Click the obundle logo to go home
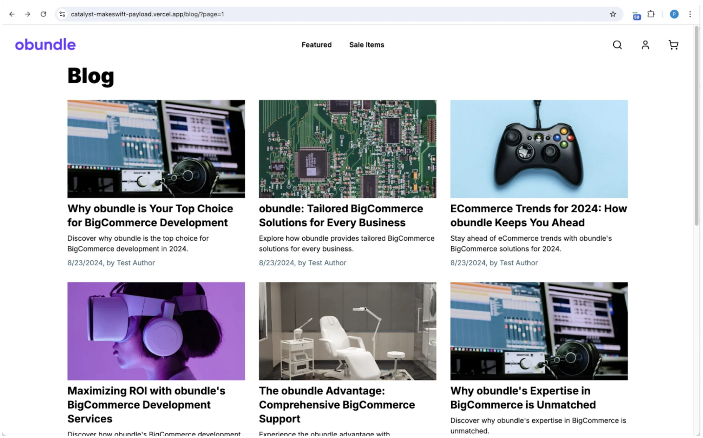Viewport: 703px width, 438px height. 45,45
